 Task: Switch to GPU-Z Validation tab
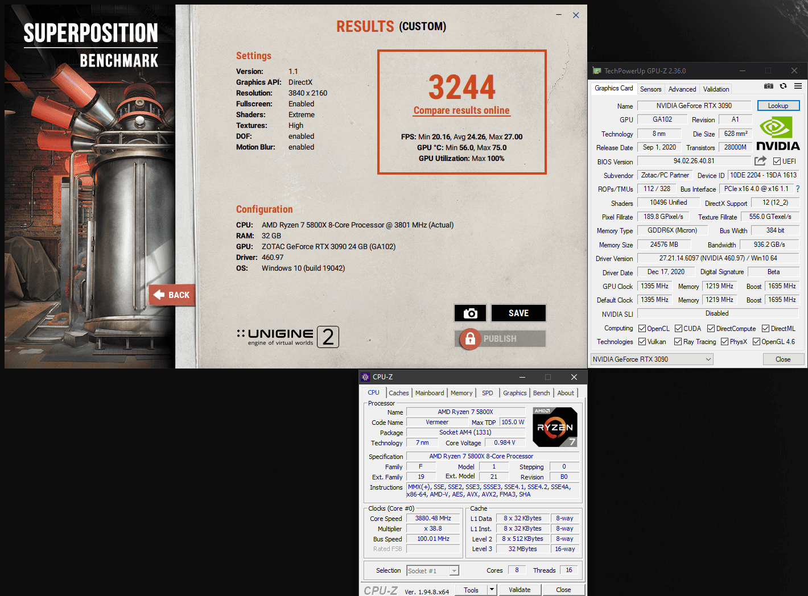[x=715, y=89]
